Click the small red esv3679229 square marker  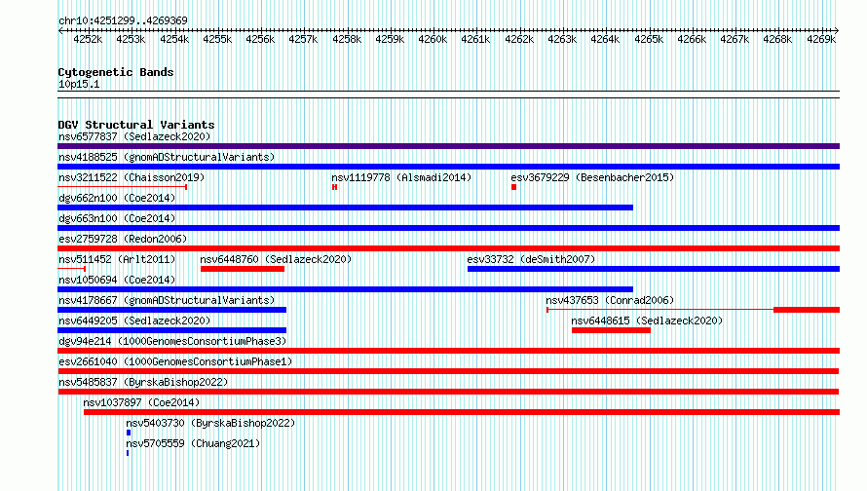pos(513,187)
